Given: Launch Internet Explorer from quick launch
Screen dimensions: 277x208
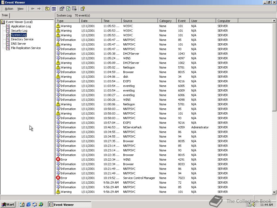Looking at the screenshot, I should 28,204.
